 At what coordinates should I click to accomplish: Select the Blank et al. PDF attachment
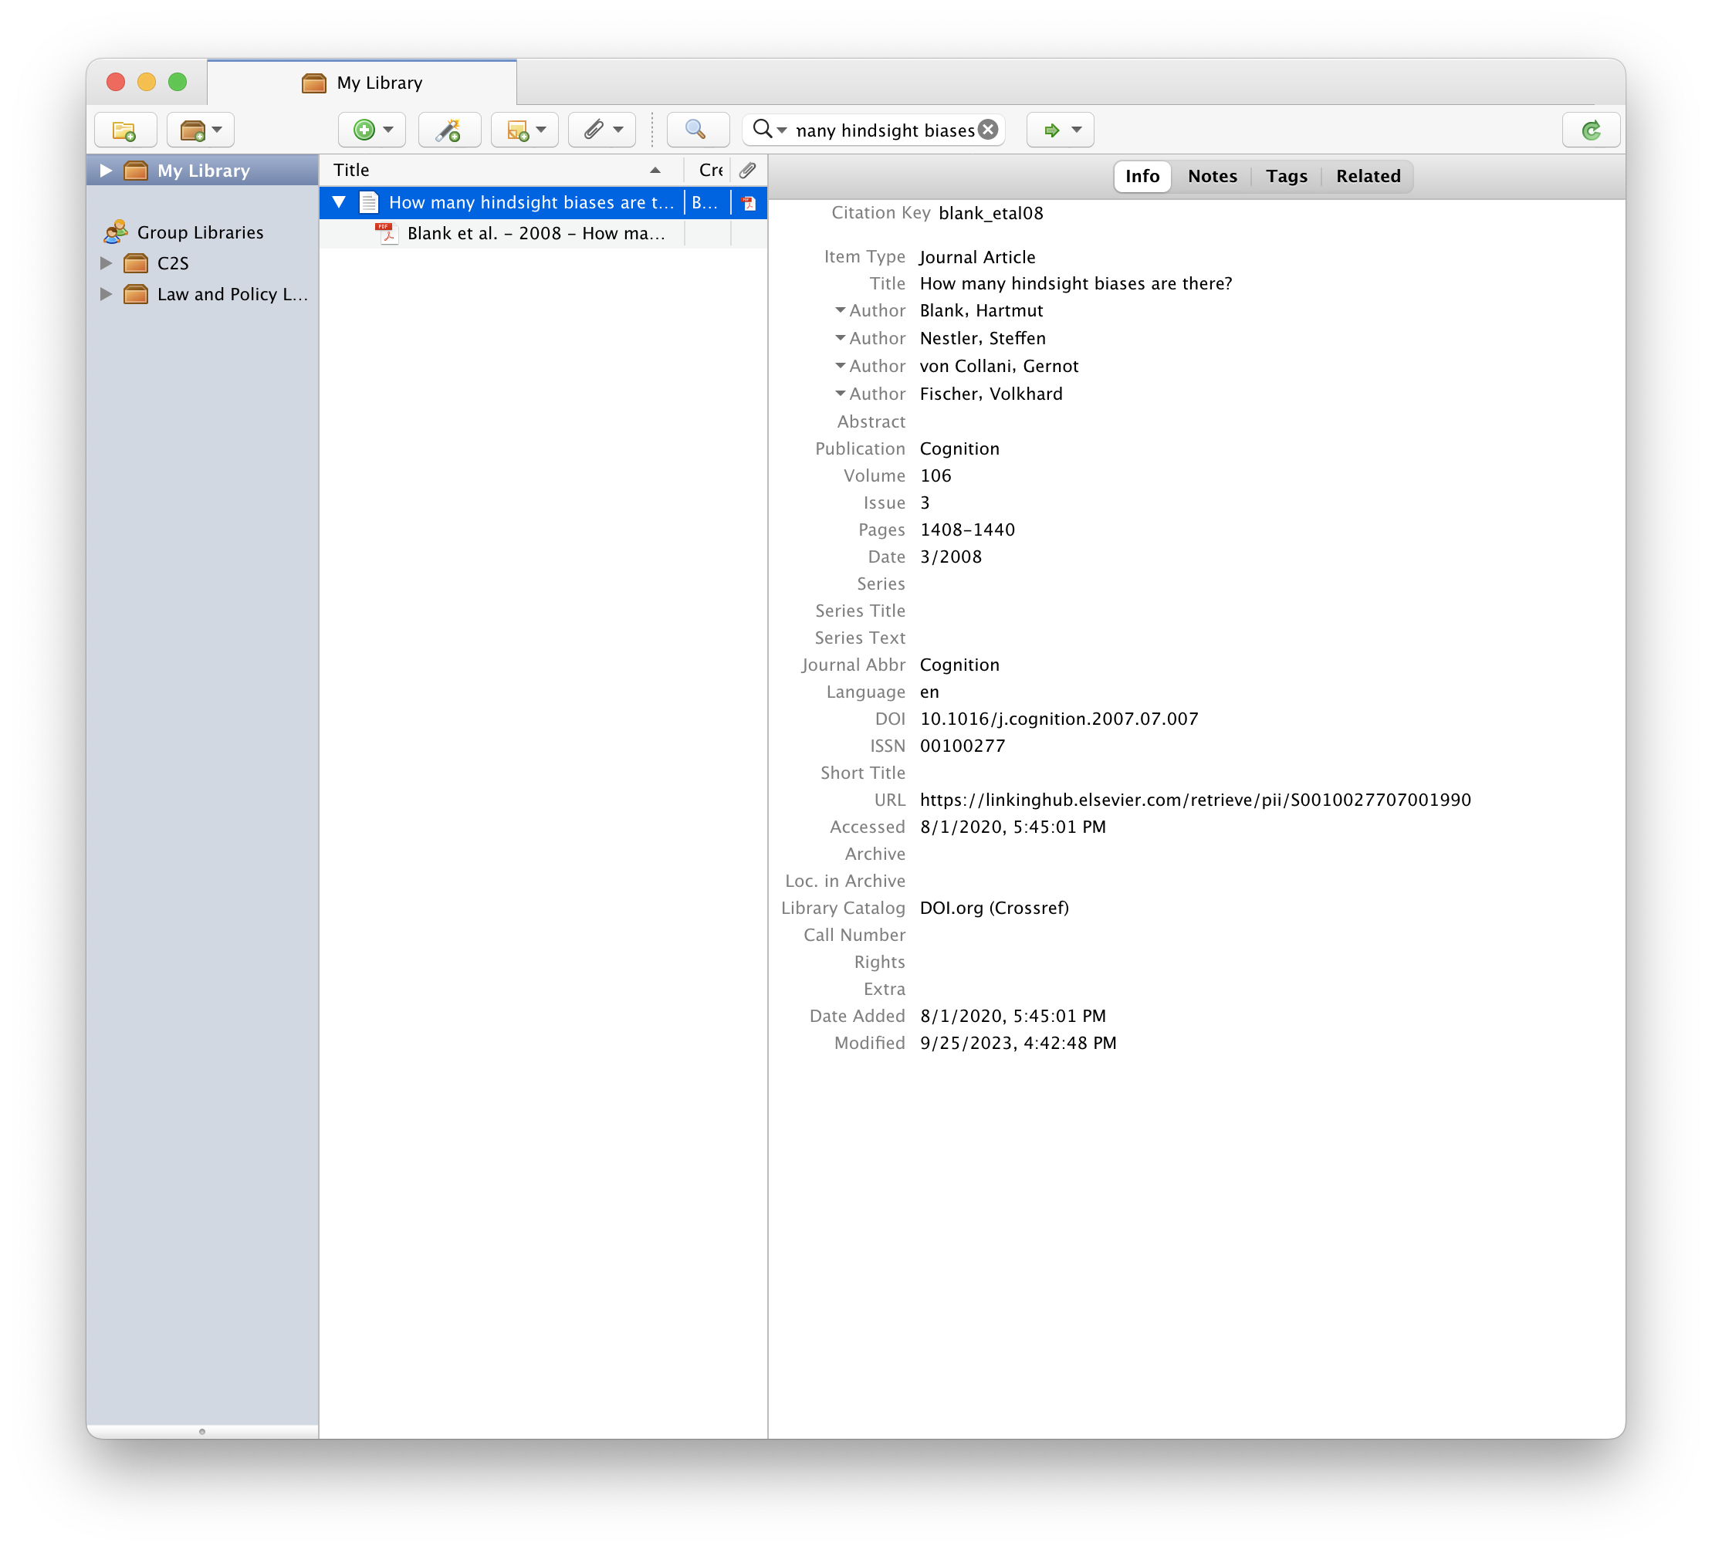535,234
